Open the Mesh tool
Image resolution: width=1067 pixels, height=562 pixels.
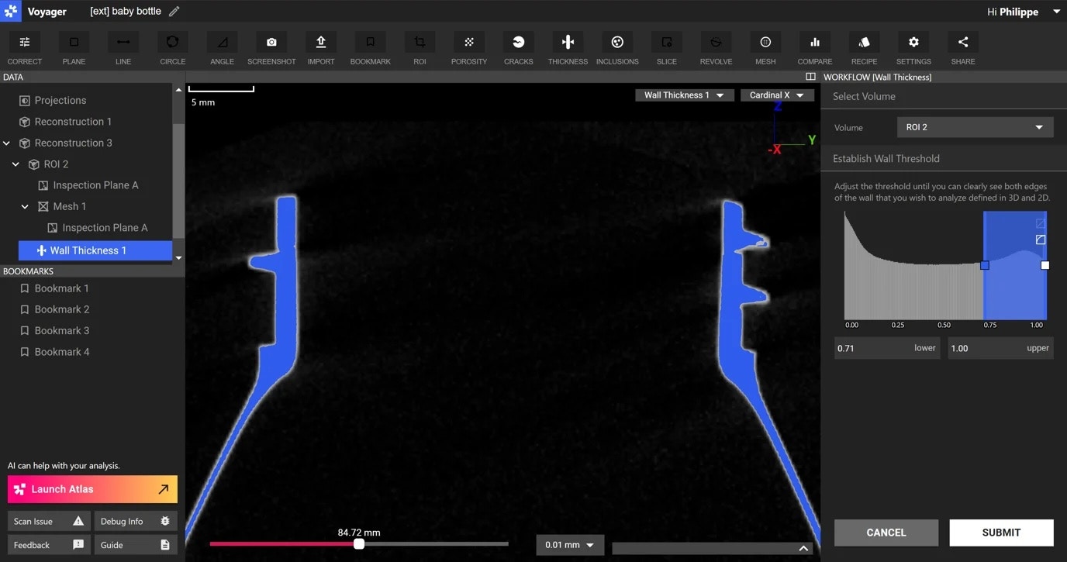click(x=765, y=48)
